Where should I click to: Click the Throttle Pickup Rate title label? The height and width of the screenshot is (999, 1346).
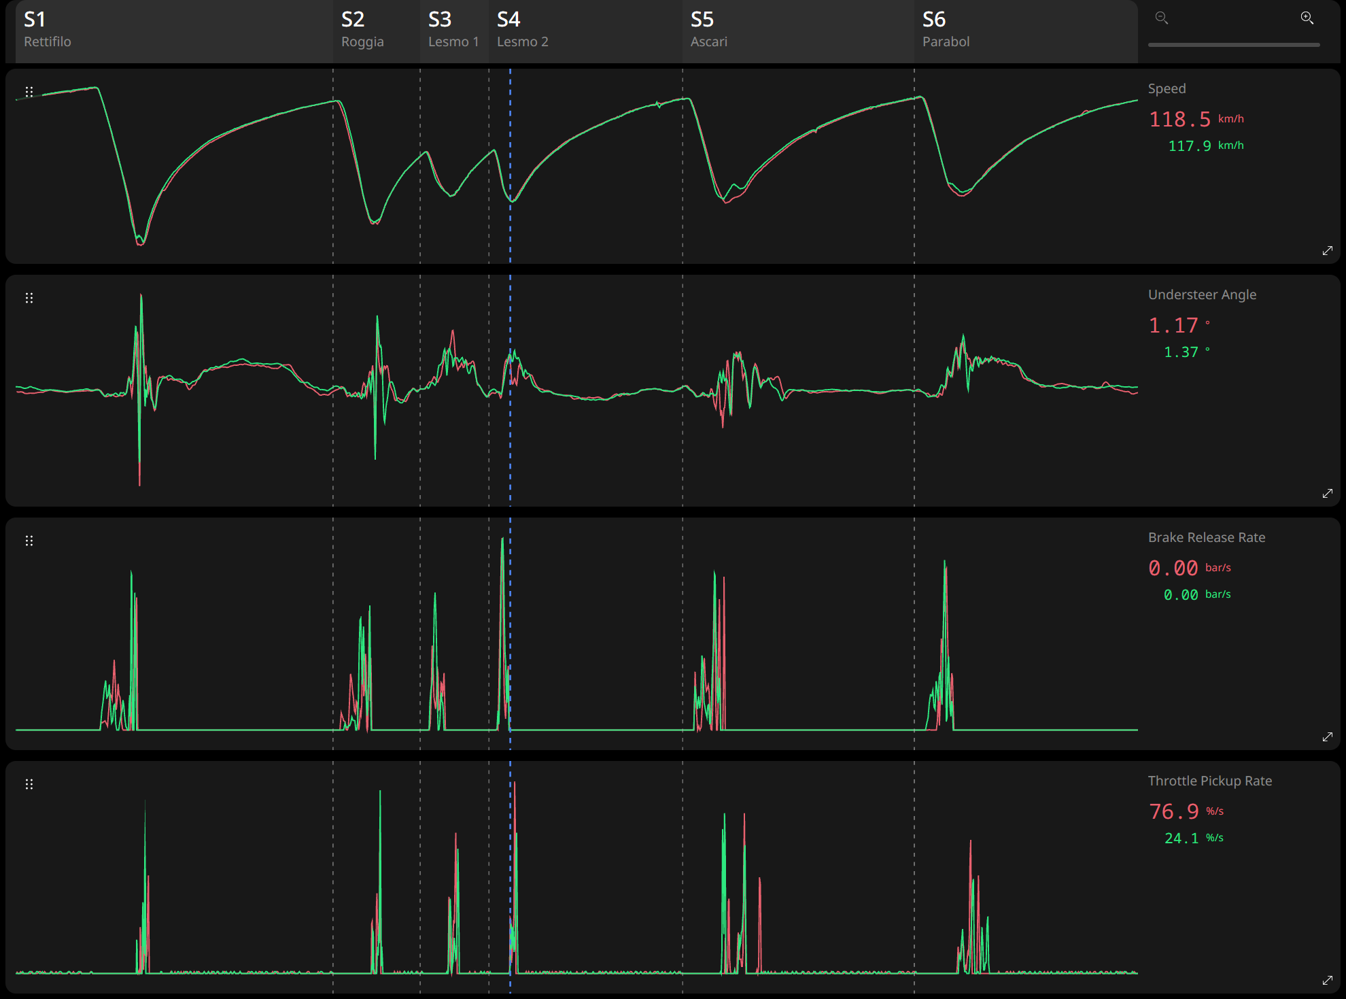tap(1210, 781)
